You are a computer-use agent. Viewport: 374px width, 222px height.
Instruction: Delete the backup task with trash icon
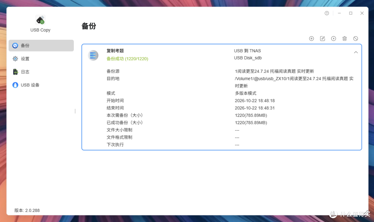click(345, 39)
